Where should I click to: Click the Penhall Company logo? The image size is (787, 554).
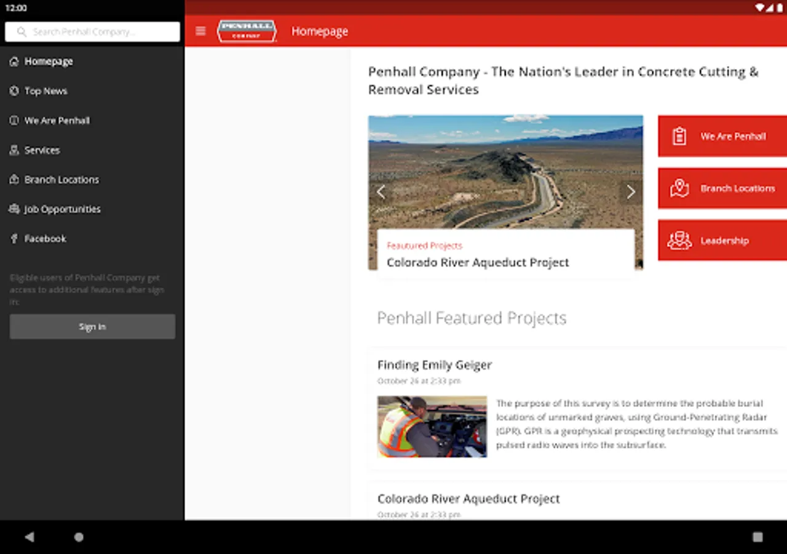247,31
